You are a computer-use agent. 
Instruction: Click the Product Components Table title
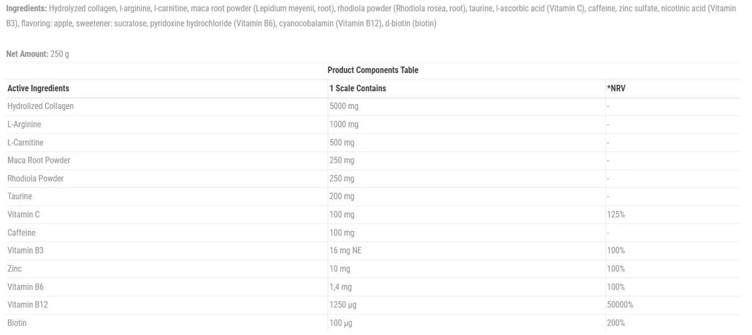point(373,70)
